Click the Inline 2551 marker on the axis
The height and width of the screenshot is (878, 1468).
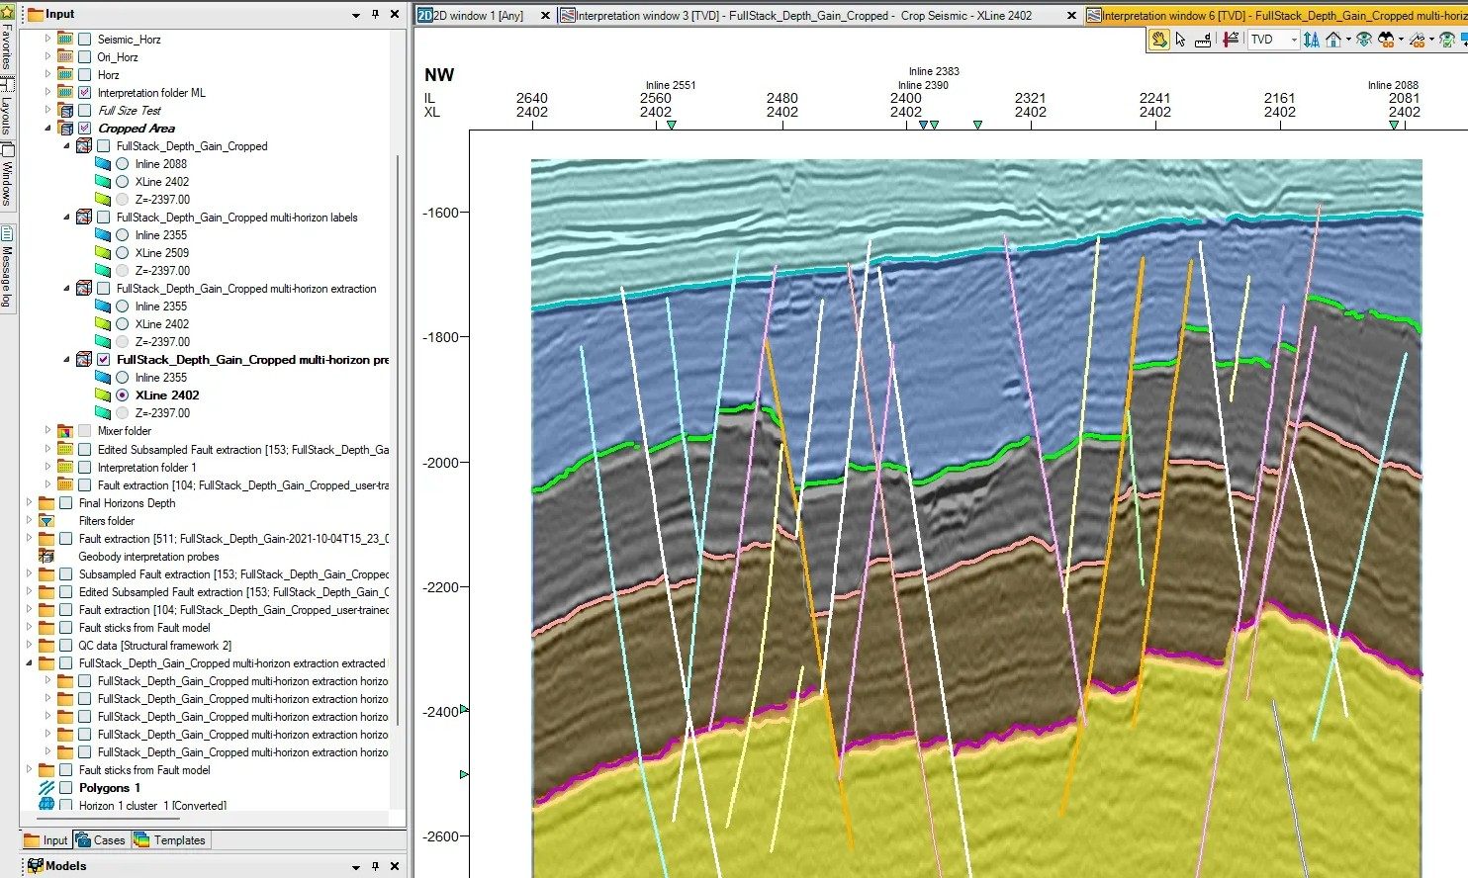[671, 125]
